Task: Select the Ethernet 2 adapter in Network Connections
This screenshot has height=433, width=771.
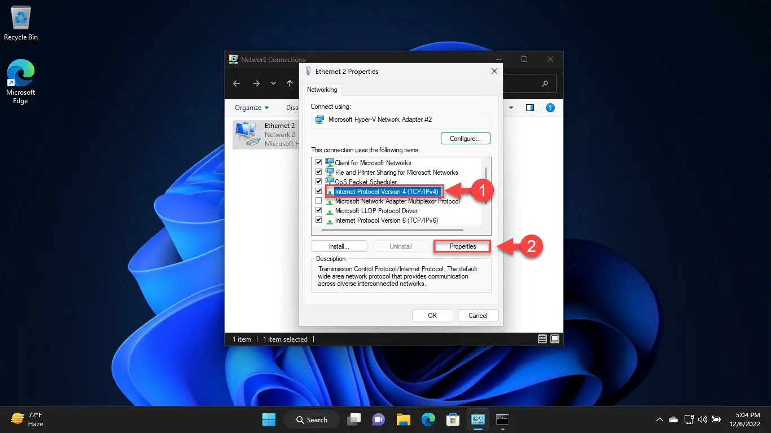Action: click(x=265, y=134)
